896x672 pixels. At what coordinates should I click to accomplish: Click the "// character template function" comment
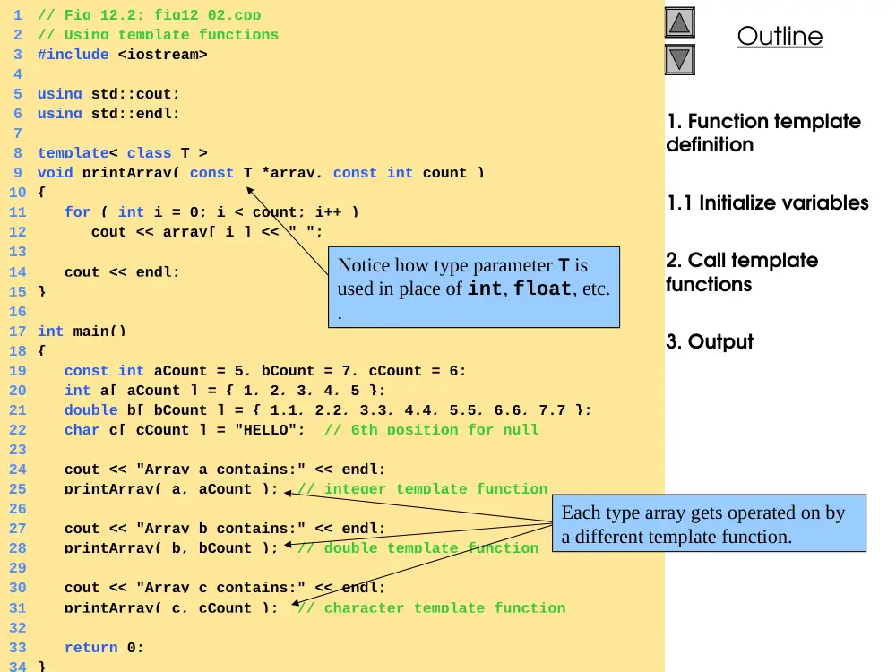[432, 608]
